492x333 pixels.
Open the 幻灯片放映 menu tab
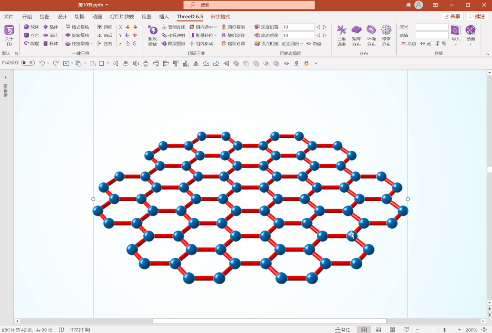pyautogui.click(x=121, y=16)
